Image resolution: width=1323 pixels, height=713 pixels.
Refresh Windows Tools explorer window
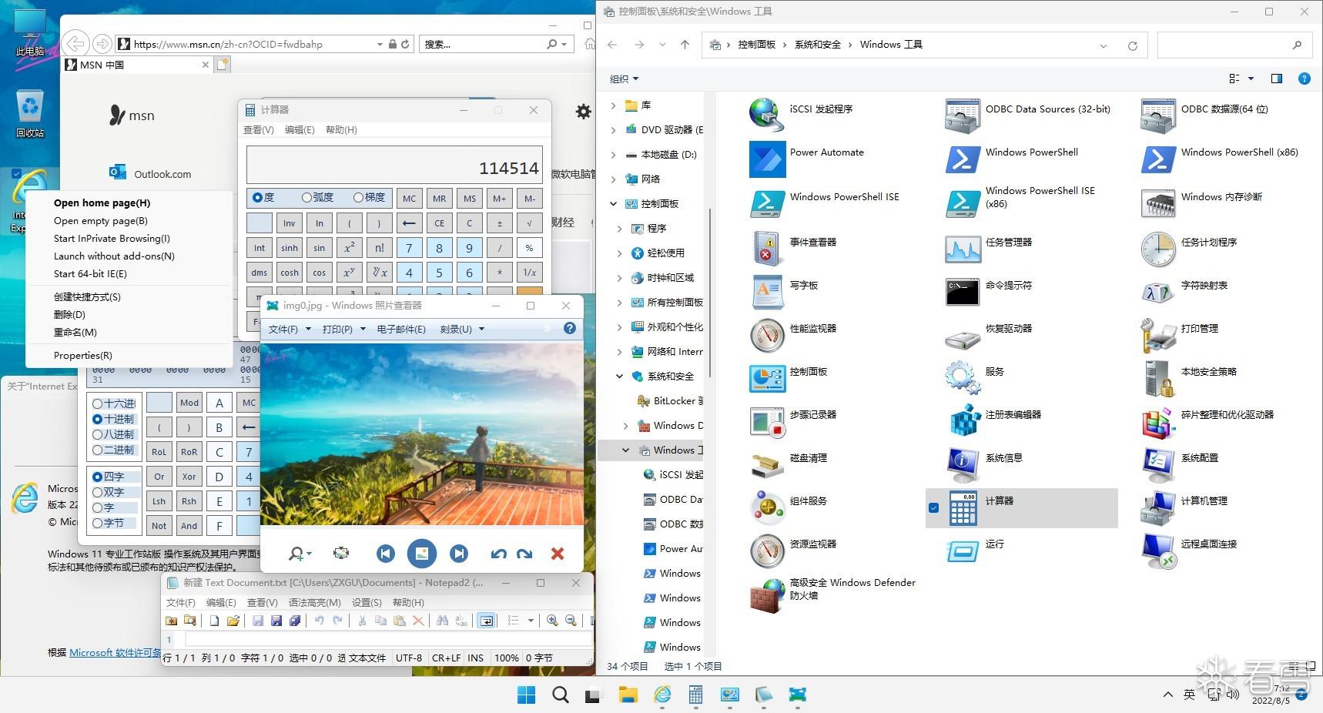(x=1132, y=45)
